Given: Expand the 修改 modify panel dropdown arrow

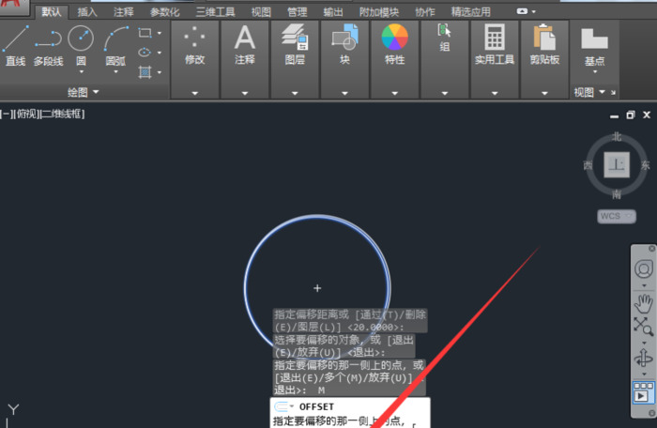Looking at the screenshot, I should pyautogui.click(x=195, y=93).
